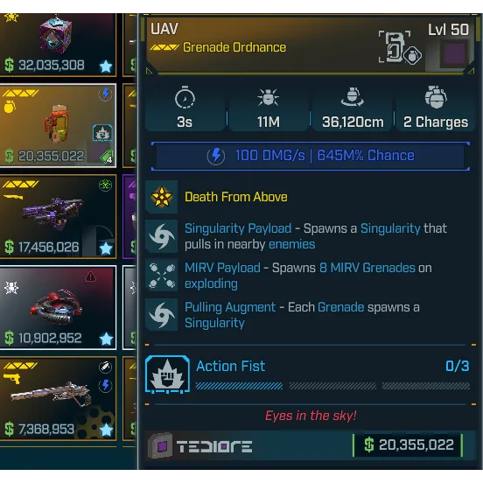Click the 3s timer stopwatch icon
Screen dimensions: 483x483
(185, 99)
